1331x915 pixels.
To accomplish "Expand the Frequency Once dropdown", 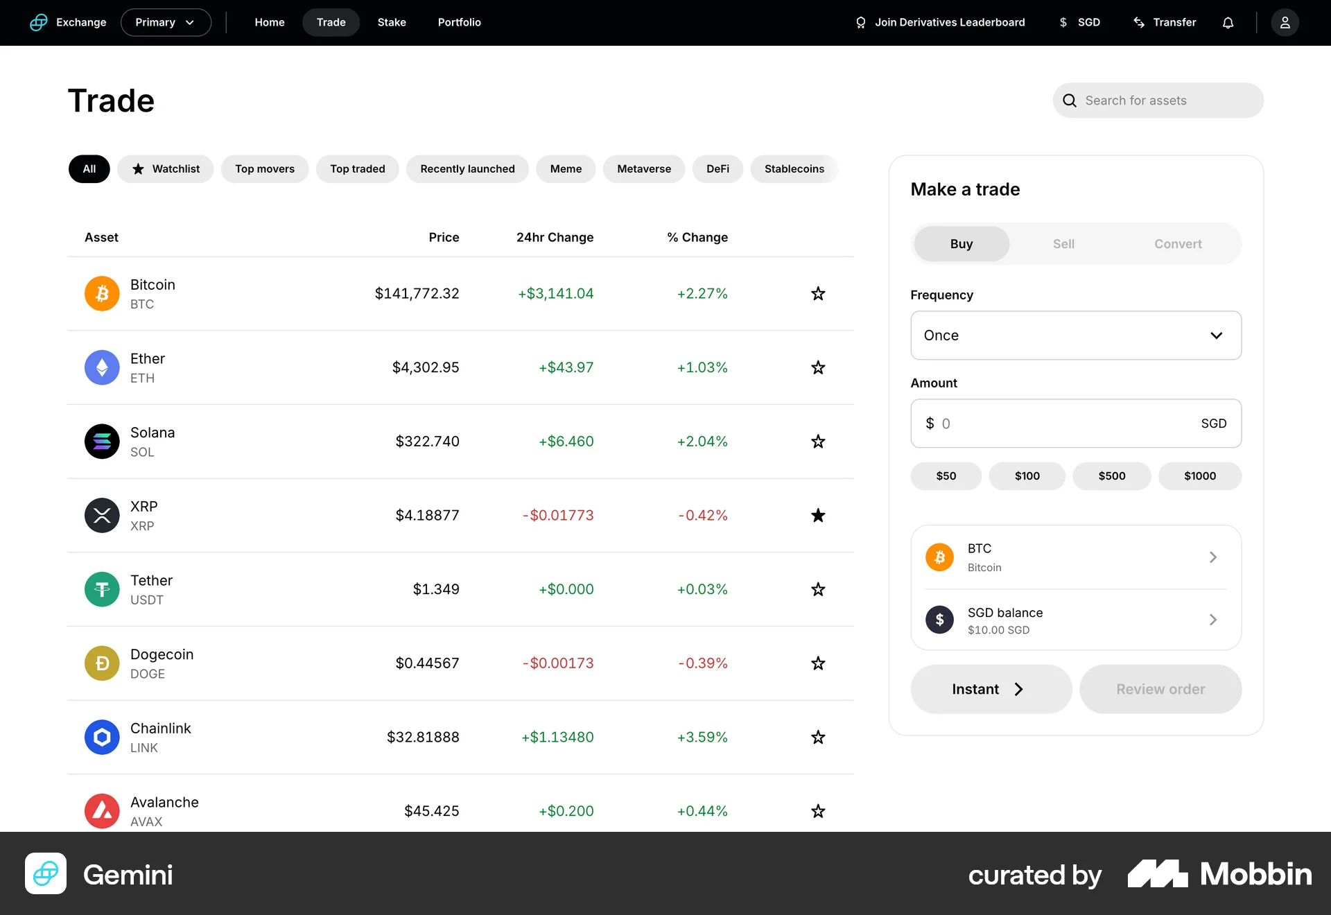I will [1075, 335].
